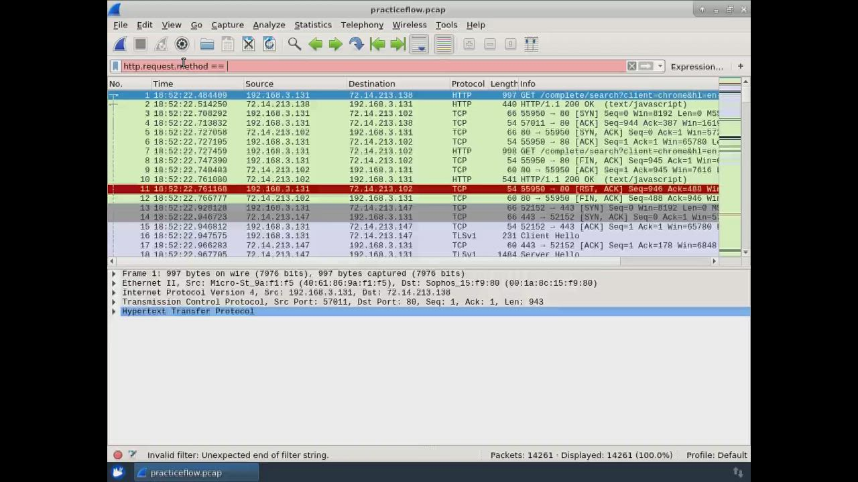
Task: Open expert information via red circle icon
Action: (x=118, y=455)
